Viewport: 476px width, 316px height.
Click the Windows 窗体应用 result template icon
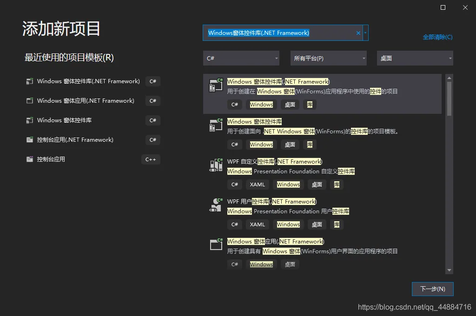(216, 244)
